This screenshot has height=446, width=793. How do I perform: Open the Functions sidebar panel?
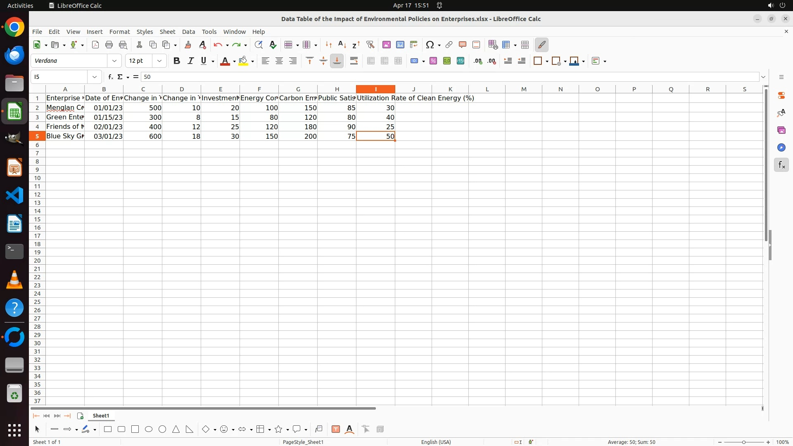pyautogui.click(x=781, y=165)
